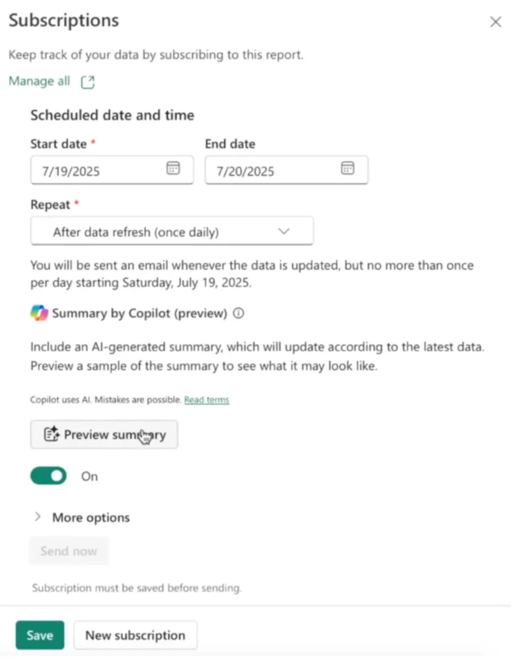Click the sparkle icon in Preview summary
Viewport: 515px width, 668px height.
(x=51, y=434)
